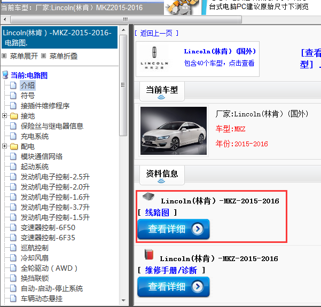Click the page icon beside 接插件维修程序
The height and width of the screenshot is (307, 321).
13,106
